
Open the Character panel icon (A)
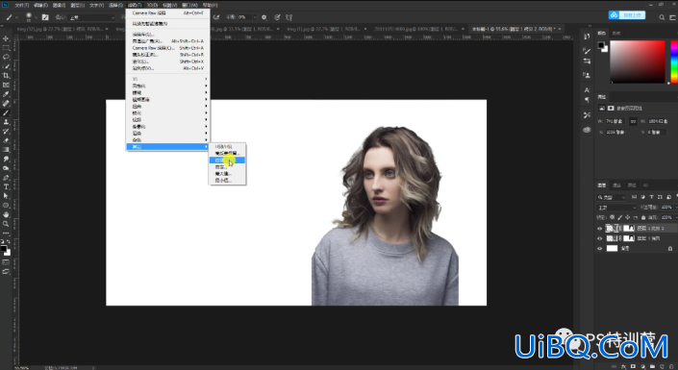click(587, 90)
